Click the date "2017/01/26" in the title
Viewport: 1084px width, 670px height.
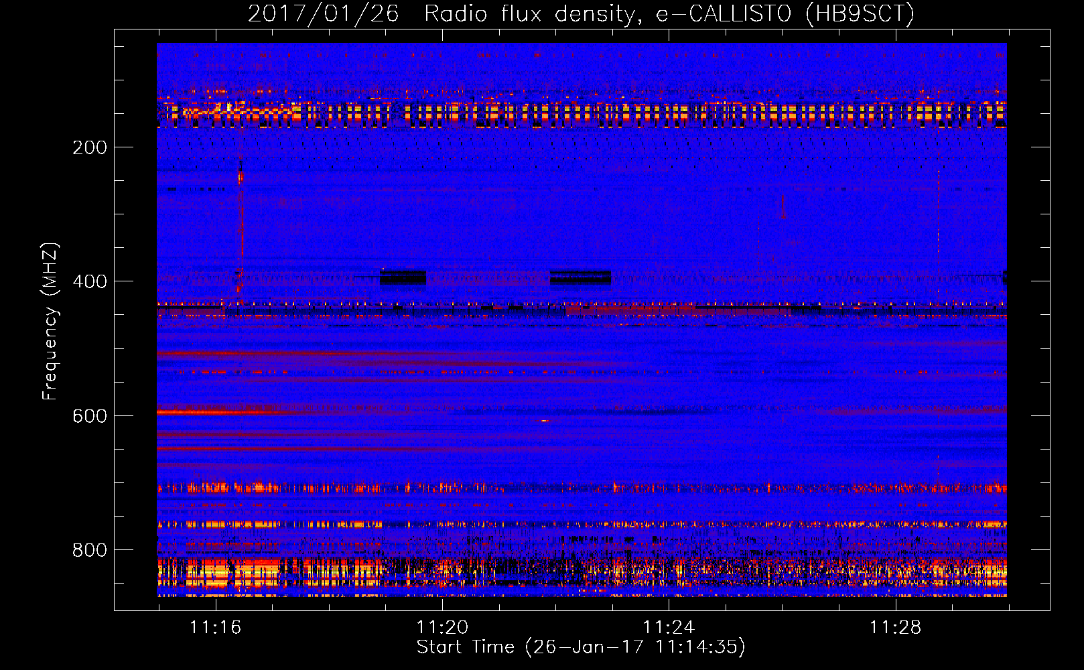click(x=323, y=13)
